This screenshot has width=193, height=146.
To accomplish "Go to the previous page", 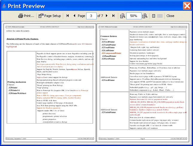I will [x=74, y=16].
